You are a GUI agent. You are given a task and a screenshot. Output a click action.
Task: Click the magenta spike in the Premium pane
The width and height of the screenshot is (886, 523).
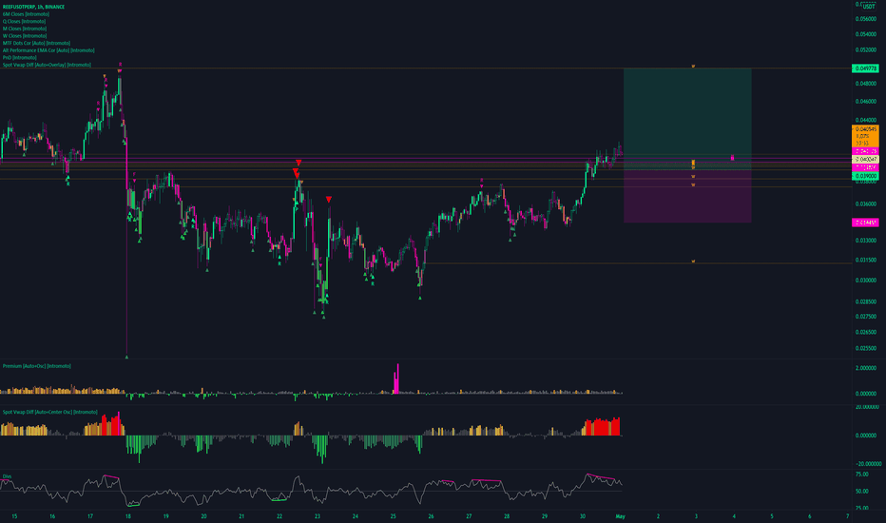click(396, 378)
